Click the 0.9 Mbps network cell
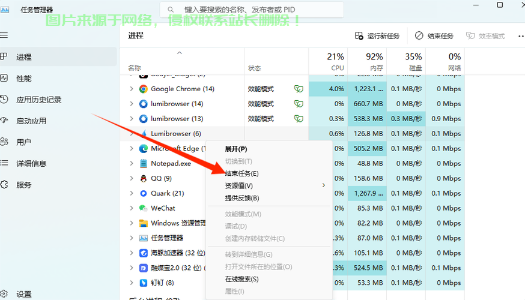The width and height of the screenshot is (525, 300). (445, 119)
